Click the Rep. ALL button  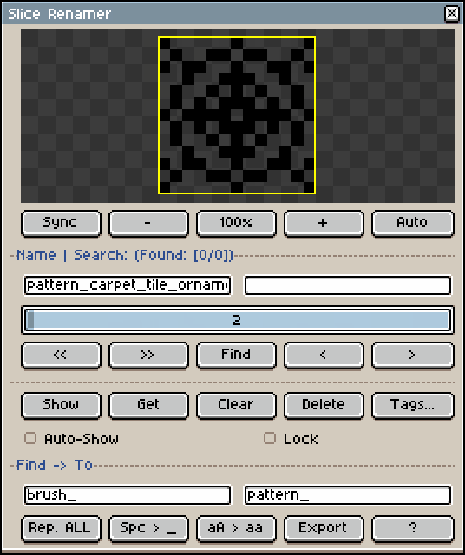[x=61, y=529]
